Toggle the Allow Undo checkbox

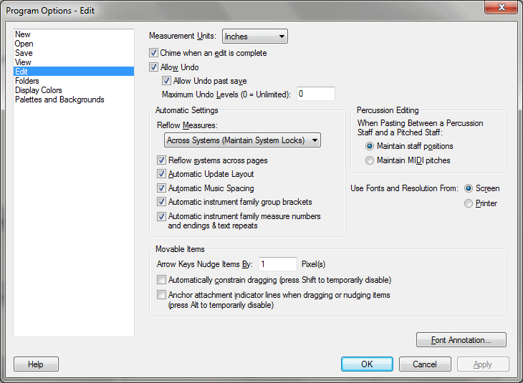153,67
